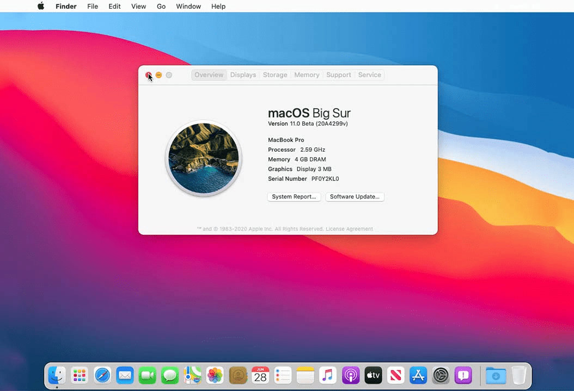The height and width of the screenshot is (391, 574).
Task: Open the Mail app
Action: coord(124,375)
